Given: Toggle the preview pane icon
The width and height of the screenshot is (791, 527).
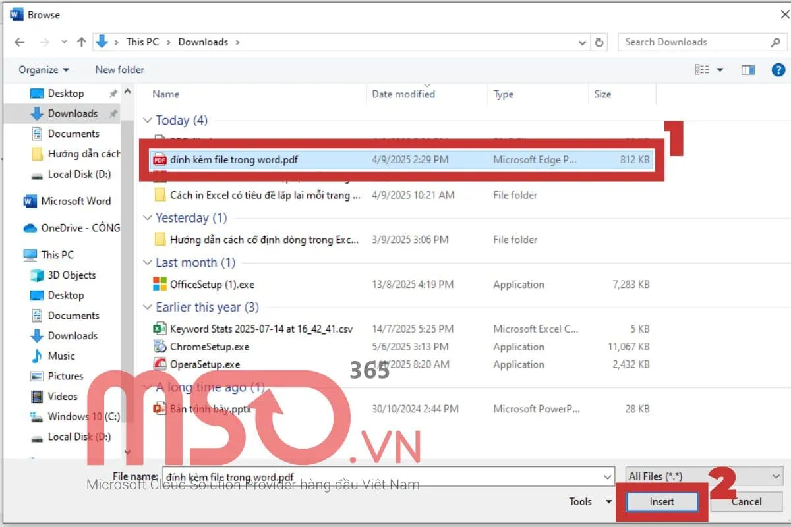Looking at the screenshot, I should coord(748,69).
